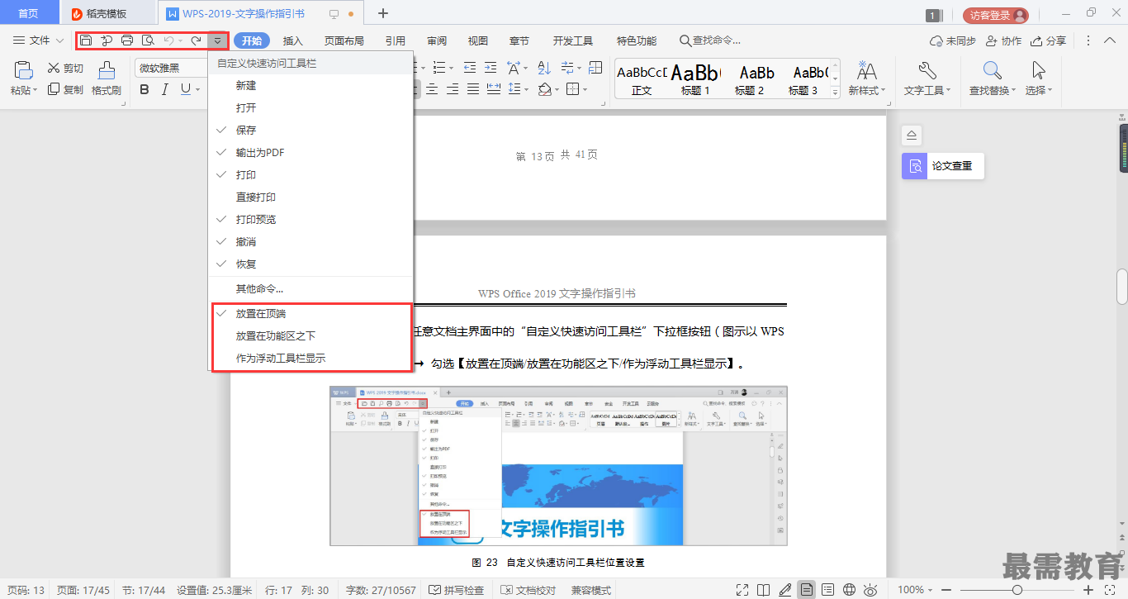This screenshot has width=1128, height=599.
Task: Click the Text Tools (文字工具) wrench icon
Action: [927, 70]
